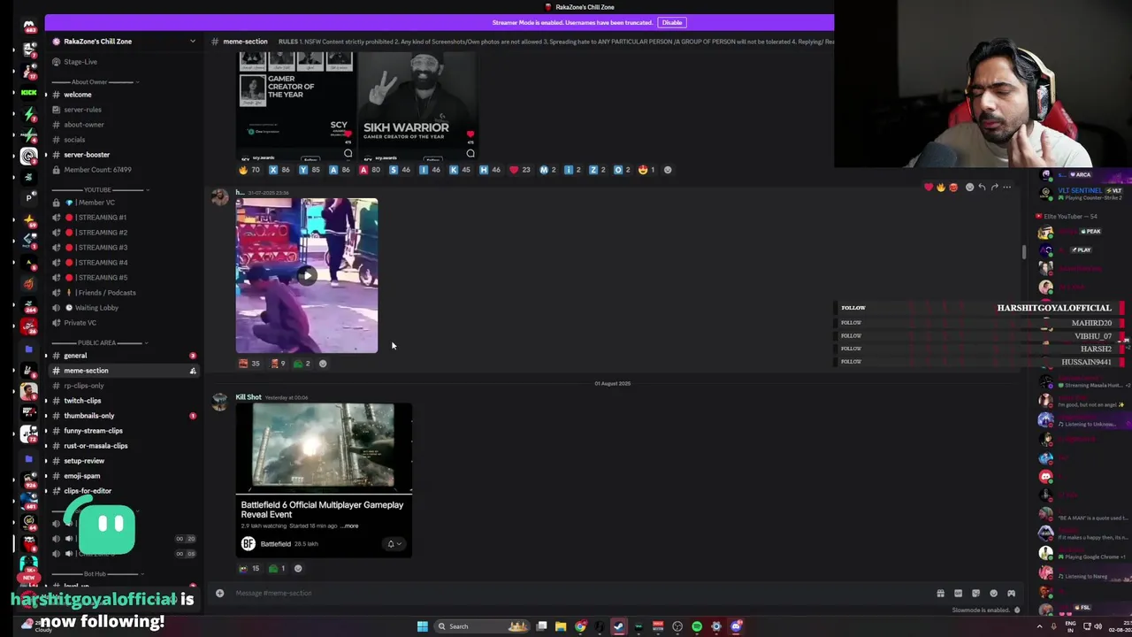Open VLT SENTINEL member profile

pyautogui.click(x=1082, y=194)
